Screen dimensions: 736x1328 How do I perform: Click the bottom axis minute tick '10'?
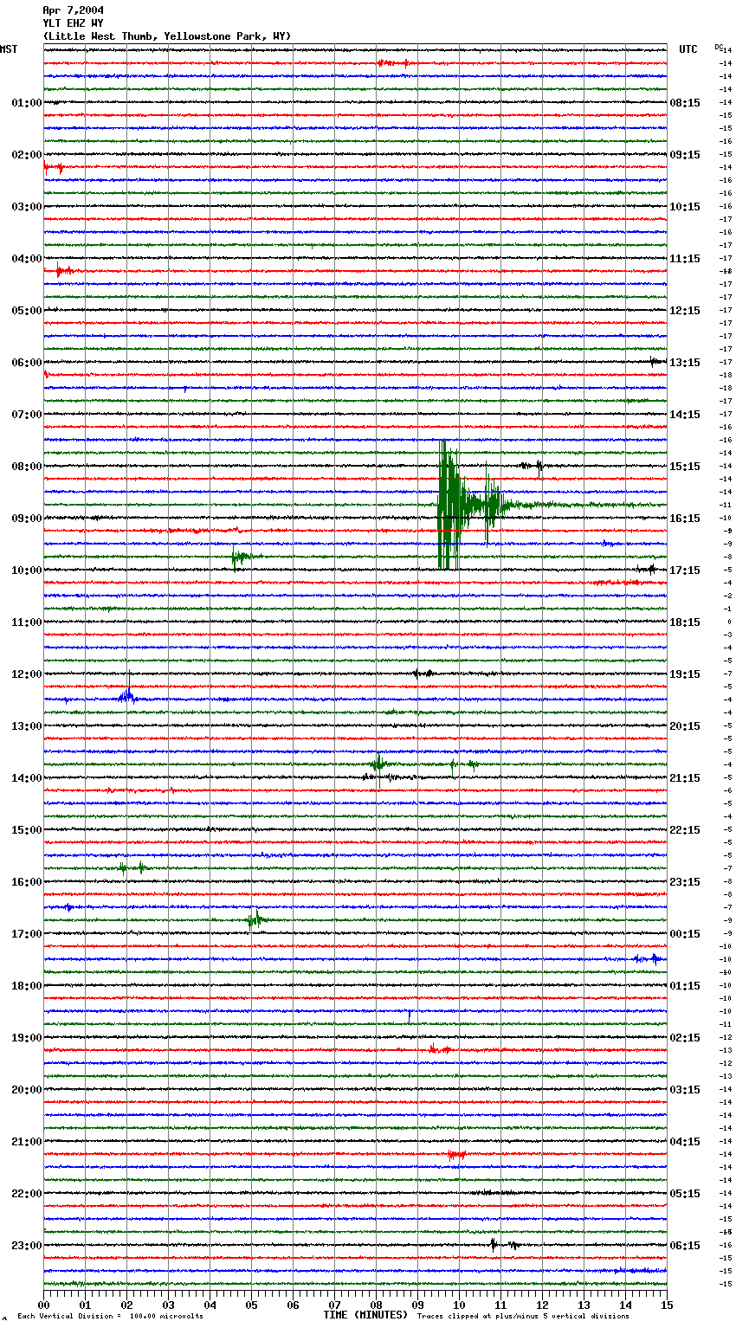pyautogui.click(x=459, y=1305)
